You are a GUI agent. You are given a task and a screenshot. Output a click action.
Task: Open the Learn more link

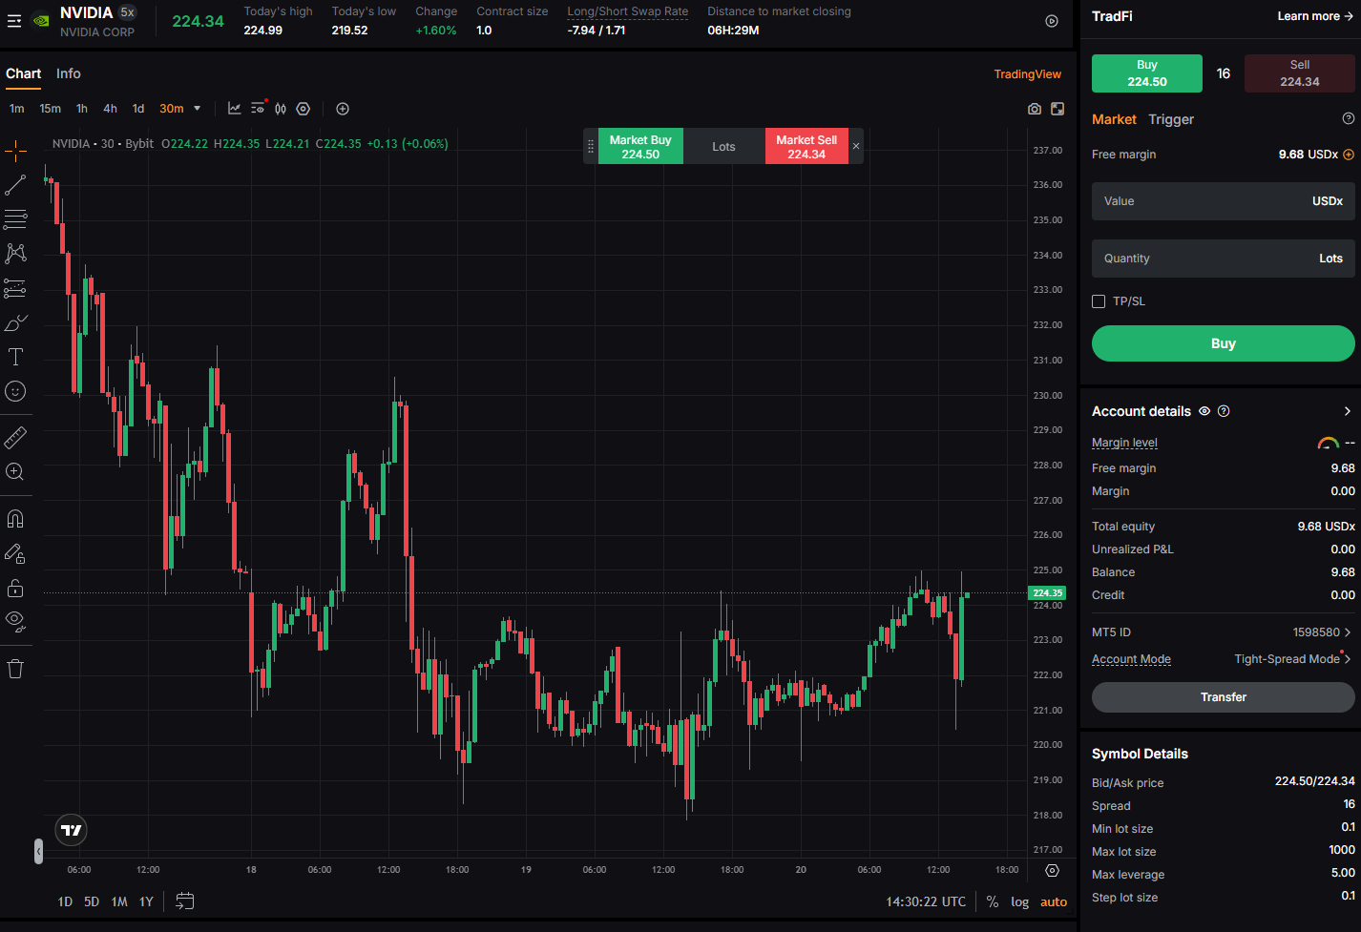[x=1315, y=16]
